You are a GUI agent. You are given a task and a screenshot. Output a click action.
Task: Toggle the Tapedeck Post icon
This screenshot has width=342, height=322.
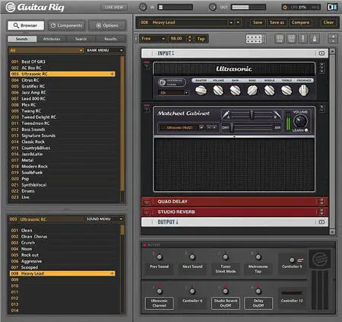pos(291,39)
